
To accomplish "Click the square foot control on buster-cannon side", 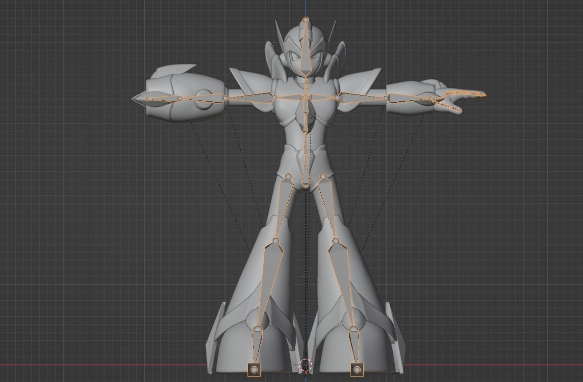I will [x=254, y=370].
